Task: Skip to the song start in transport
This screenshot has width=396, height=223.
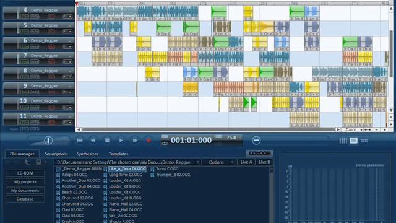Action: [x=80, y=141]
